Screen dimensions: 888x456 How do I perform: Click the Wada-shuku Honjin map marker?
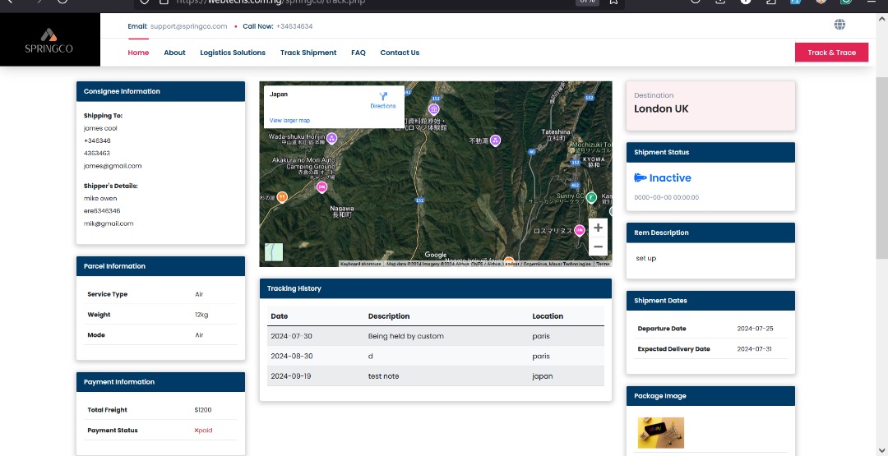[332, 137]
